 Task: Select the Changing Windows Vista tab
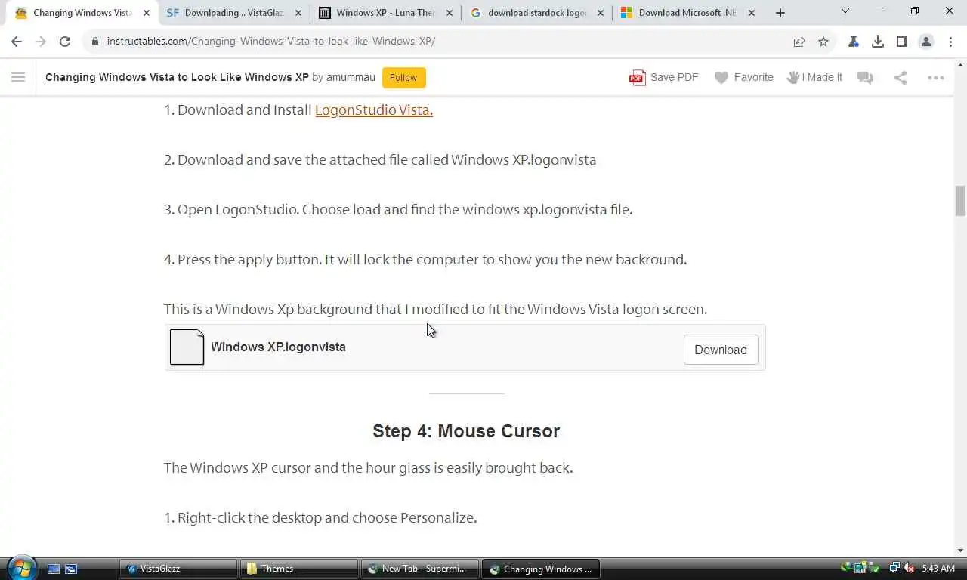(x=82, y=13)
